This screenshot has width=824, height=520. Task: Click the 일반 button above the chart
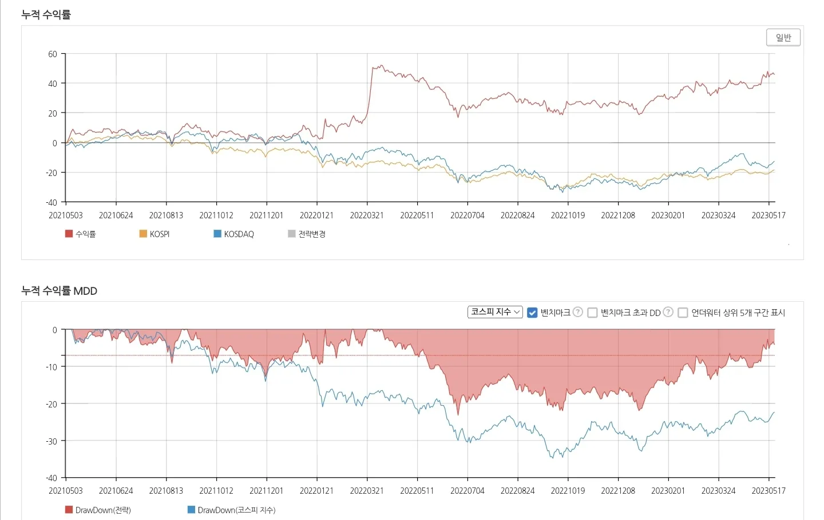pos(783,38)
